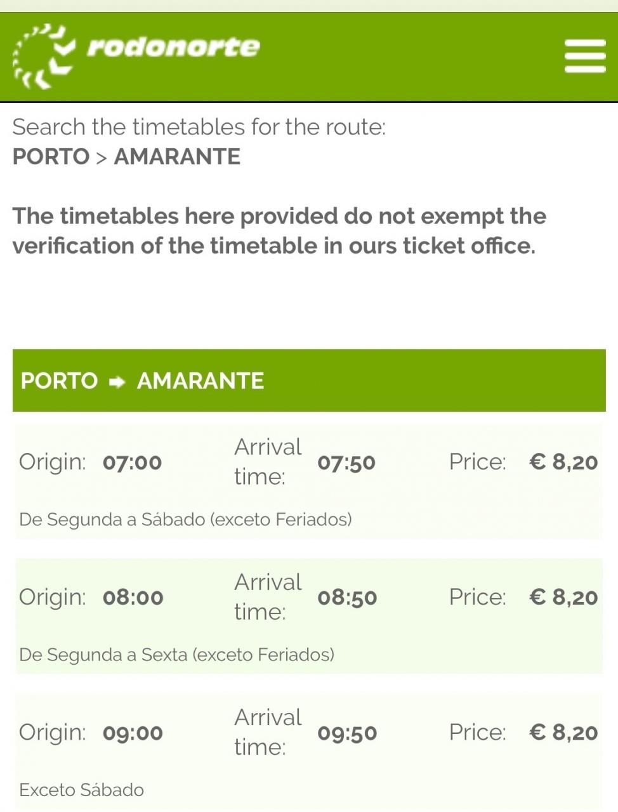Click the 'De Segunda a Sexta (exceto Feriados)' note

click(x=176, y=655)
